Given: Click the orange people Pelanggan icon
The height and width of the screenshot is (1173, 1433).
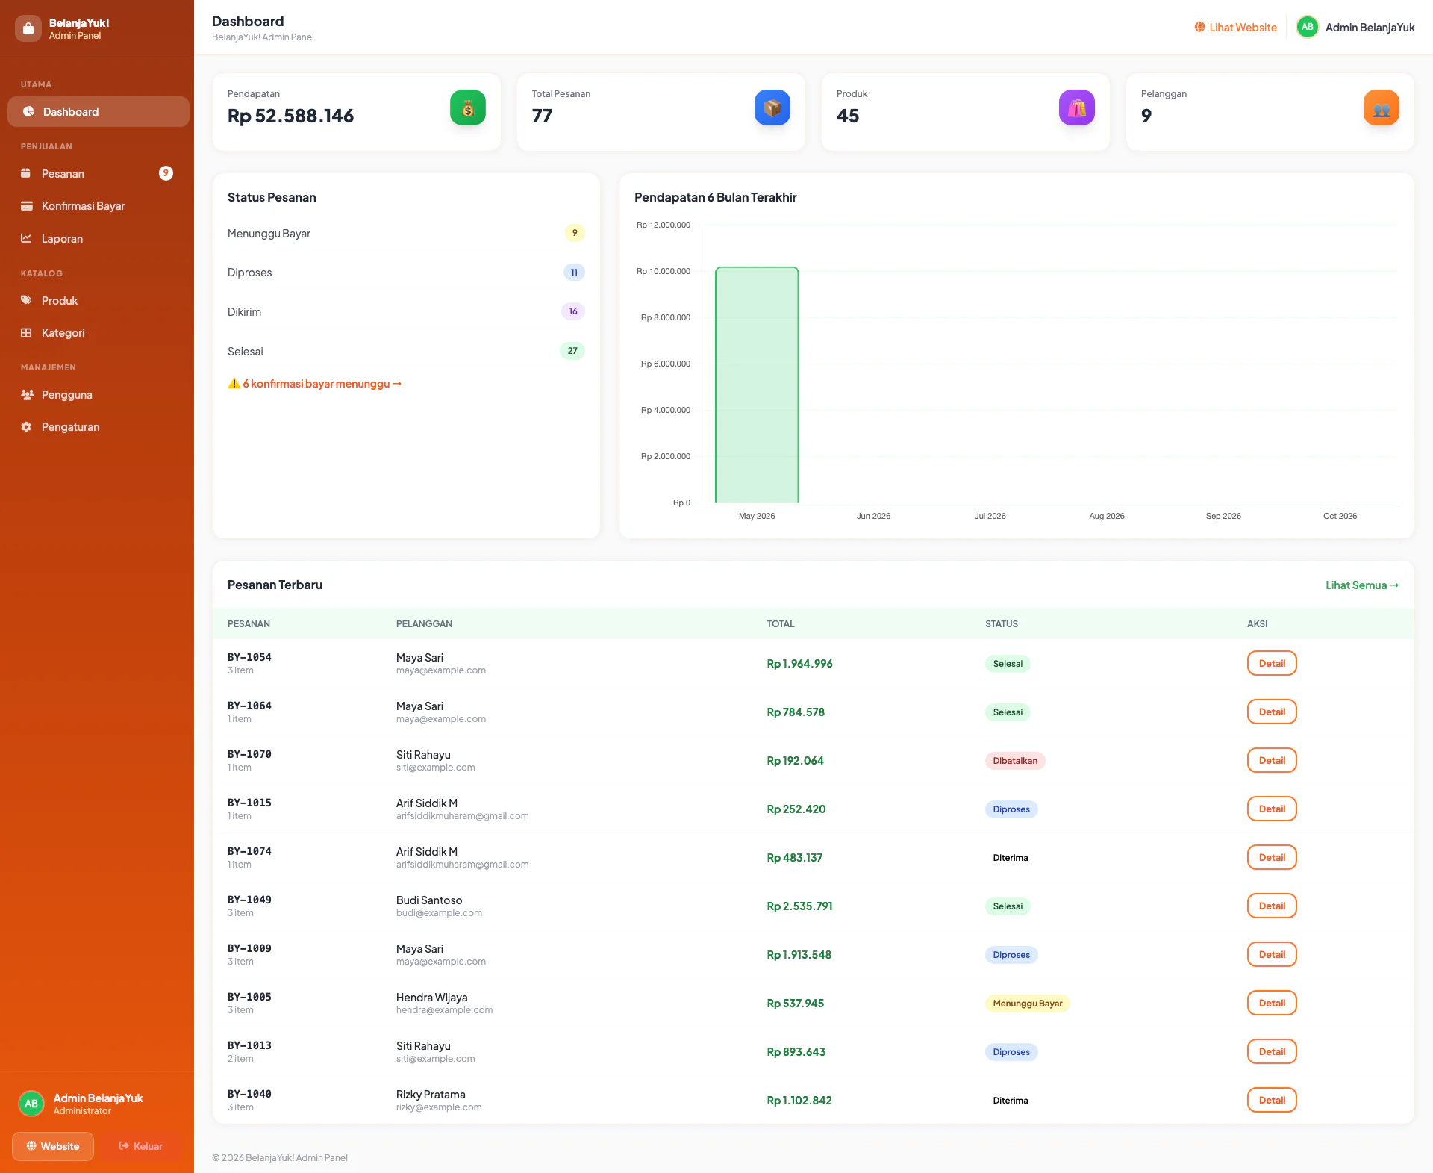Looking at the screenshot, I should point(1382,108).
